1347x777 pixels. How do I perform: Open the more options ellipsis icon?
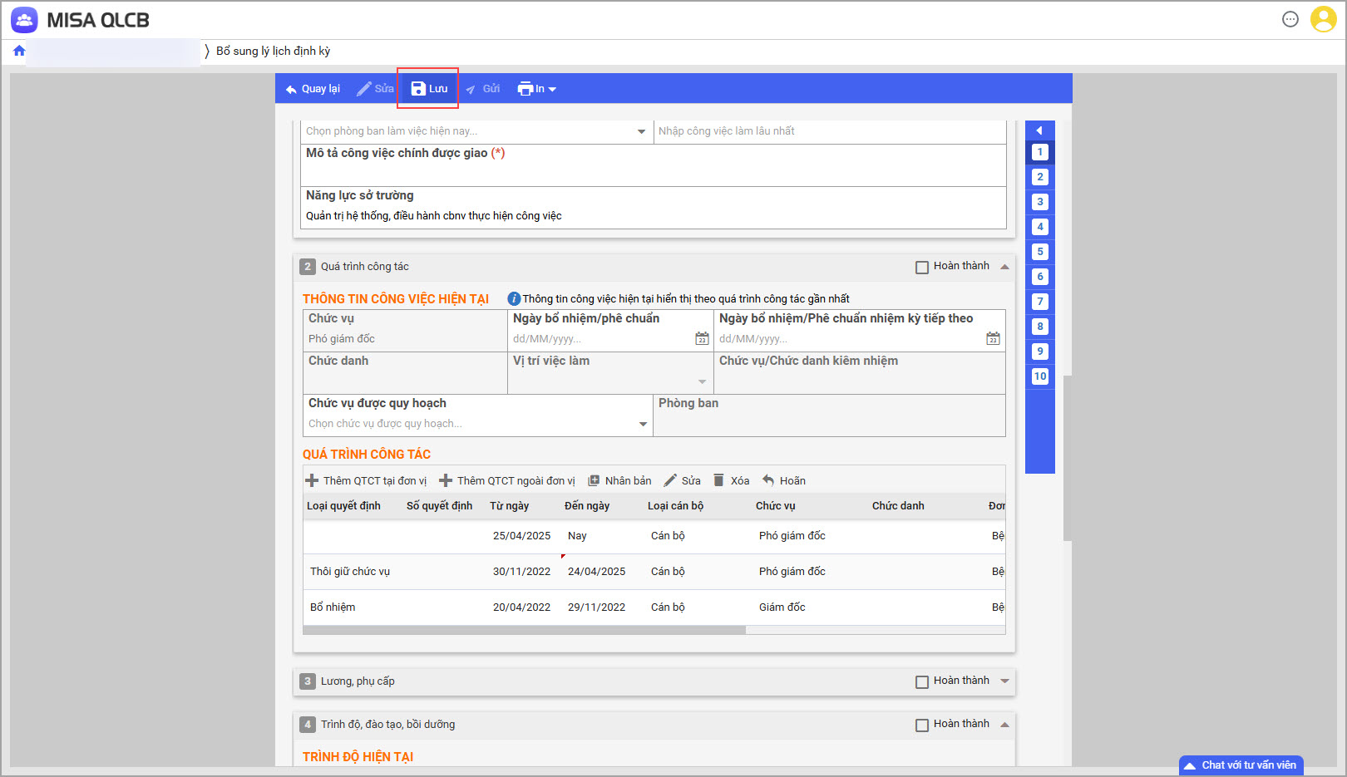(x=1290, y=19)
